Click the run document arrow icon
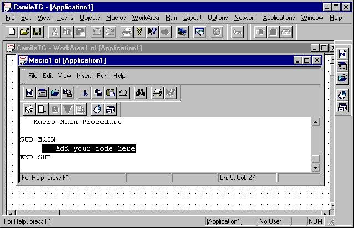The height and width of the screenshot is (228, 354). pyautogui.click(x=42, y=110)
